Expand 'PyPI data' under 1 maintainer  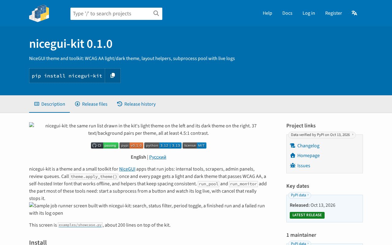(x=300, y=243)
